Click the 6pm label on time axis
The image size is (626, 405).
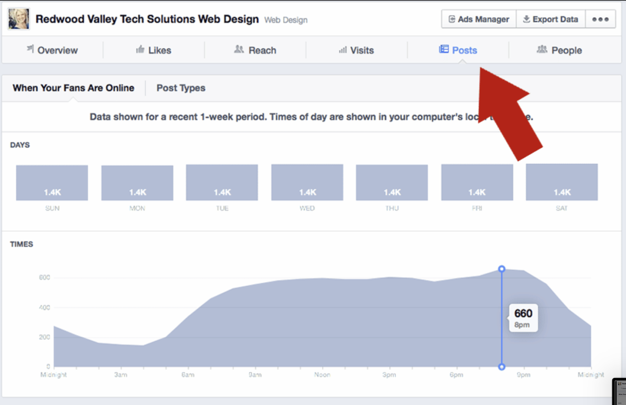click(x=456, y=375)
